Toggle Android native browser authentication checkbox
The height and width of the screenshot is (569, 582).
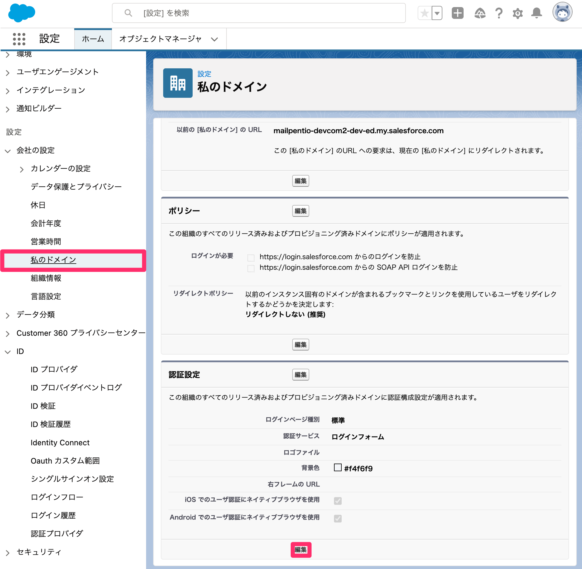point(338,519)
